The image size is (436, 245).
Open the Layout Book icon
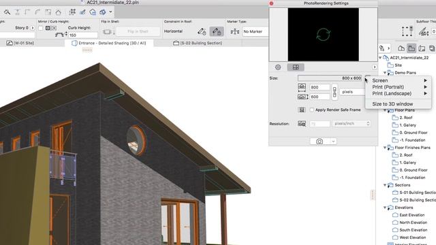[x=422, y=48]
